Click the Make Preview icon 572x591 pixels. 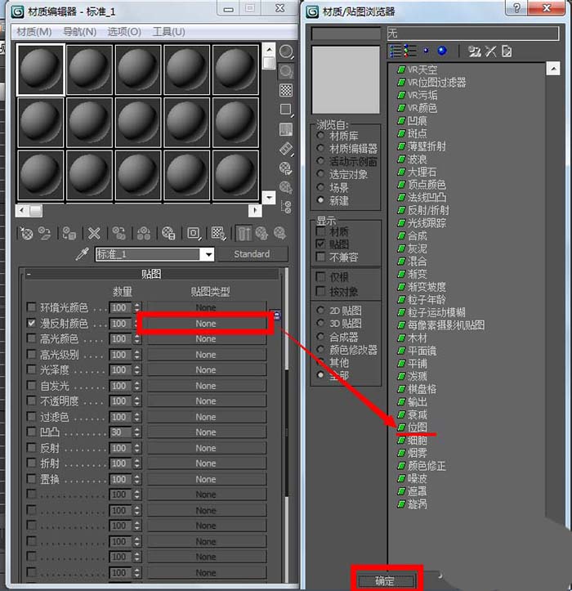pyautogui.click(x=286, y=149)
